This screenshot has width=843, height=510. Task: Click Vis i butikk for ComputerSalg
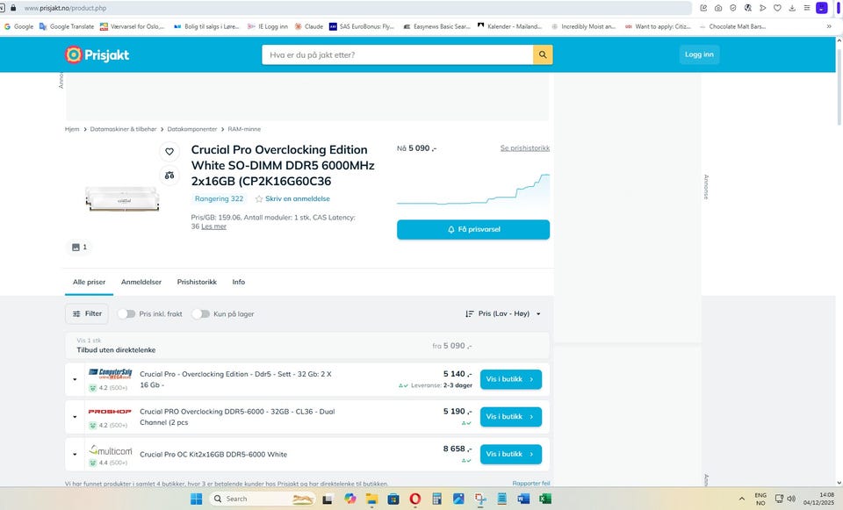511,379
